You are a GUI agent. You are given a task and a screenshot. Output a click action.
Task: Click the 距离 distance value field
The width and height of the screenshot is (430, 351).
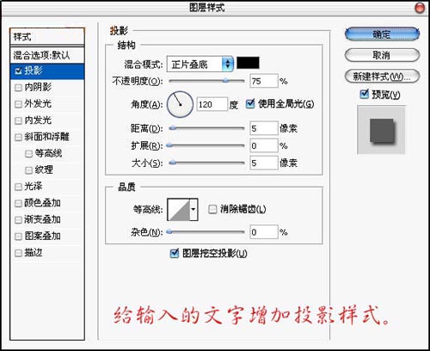pos(264,128)
